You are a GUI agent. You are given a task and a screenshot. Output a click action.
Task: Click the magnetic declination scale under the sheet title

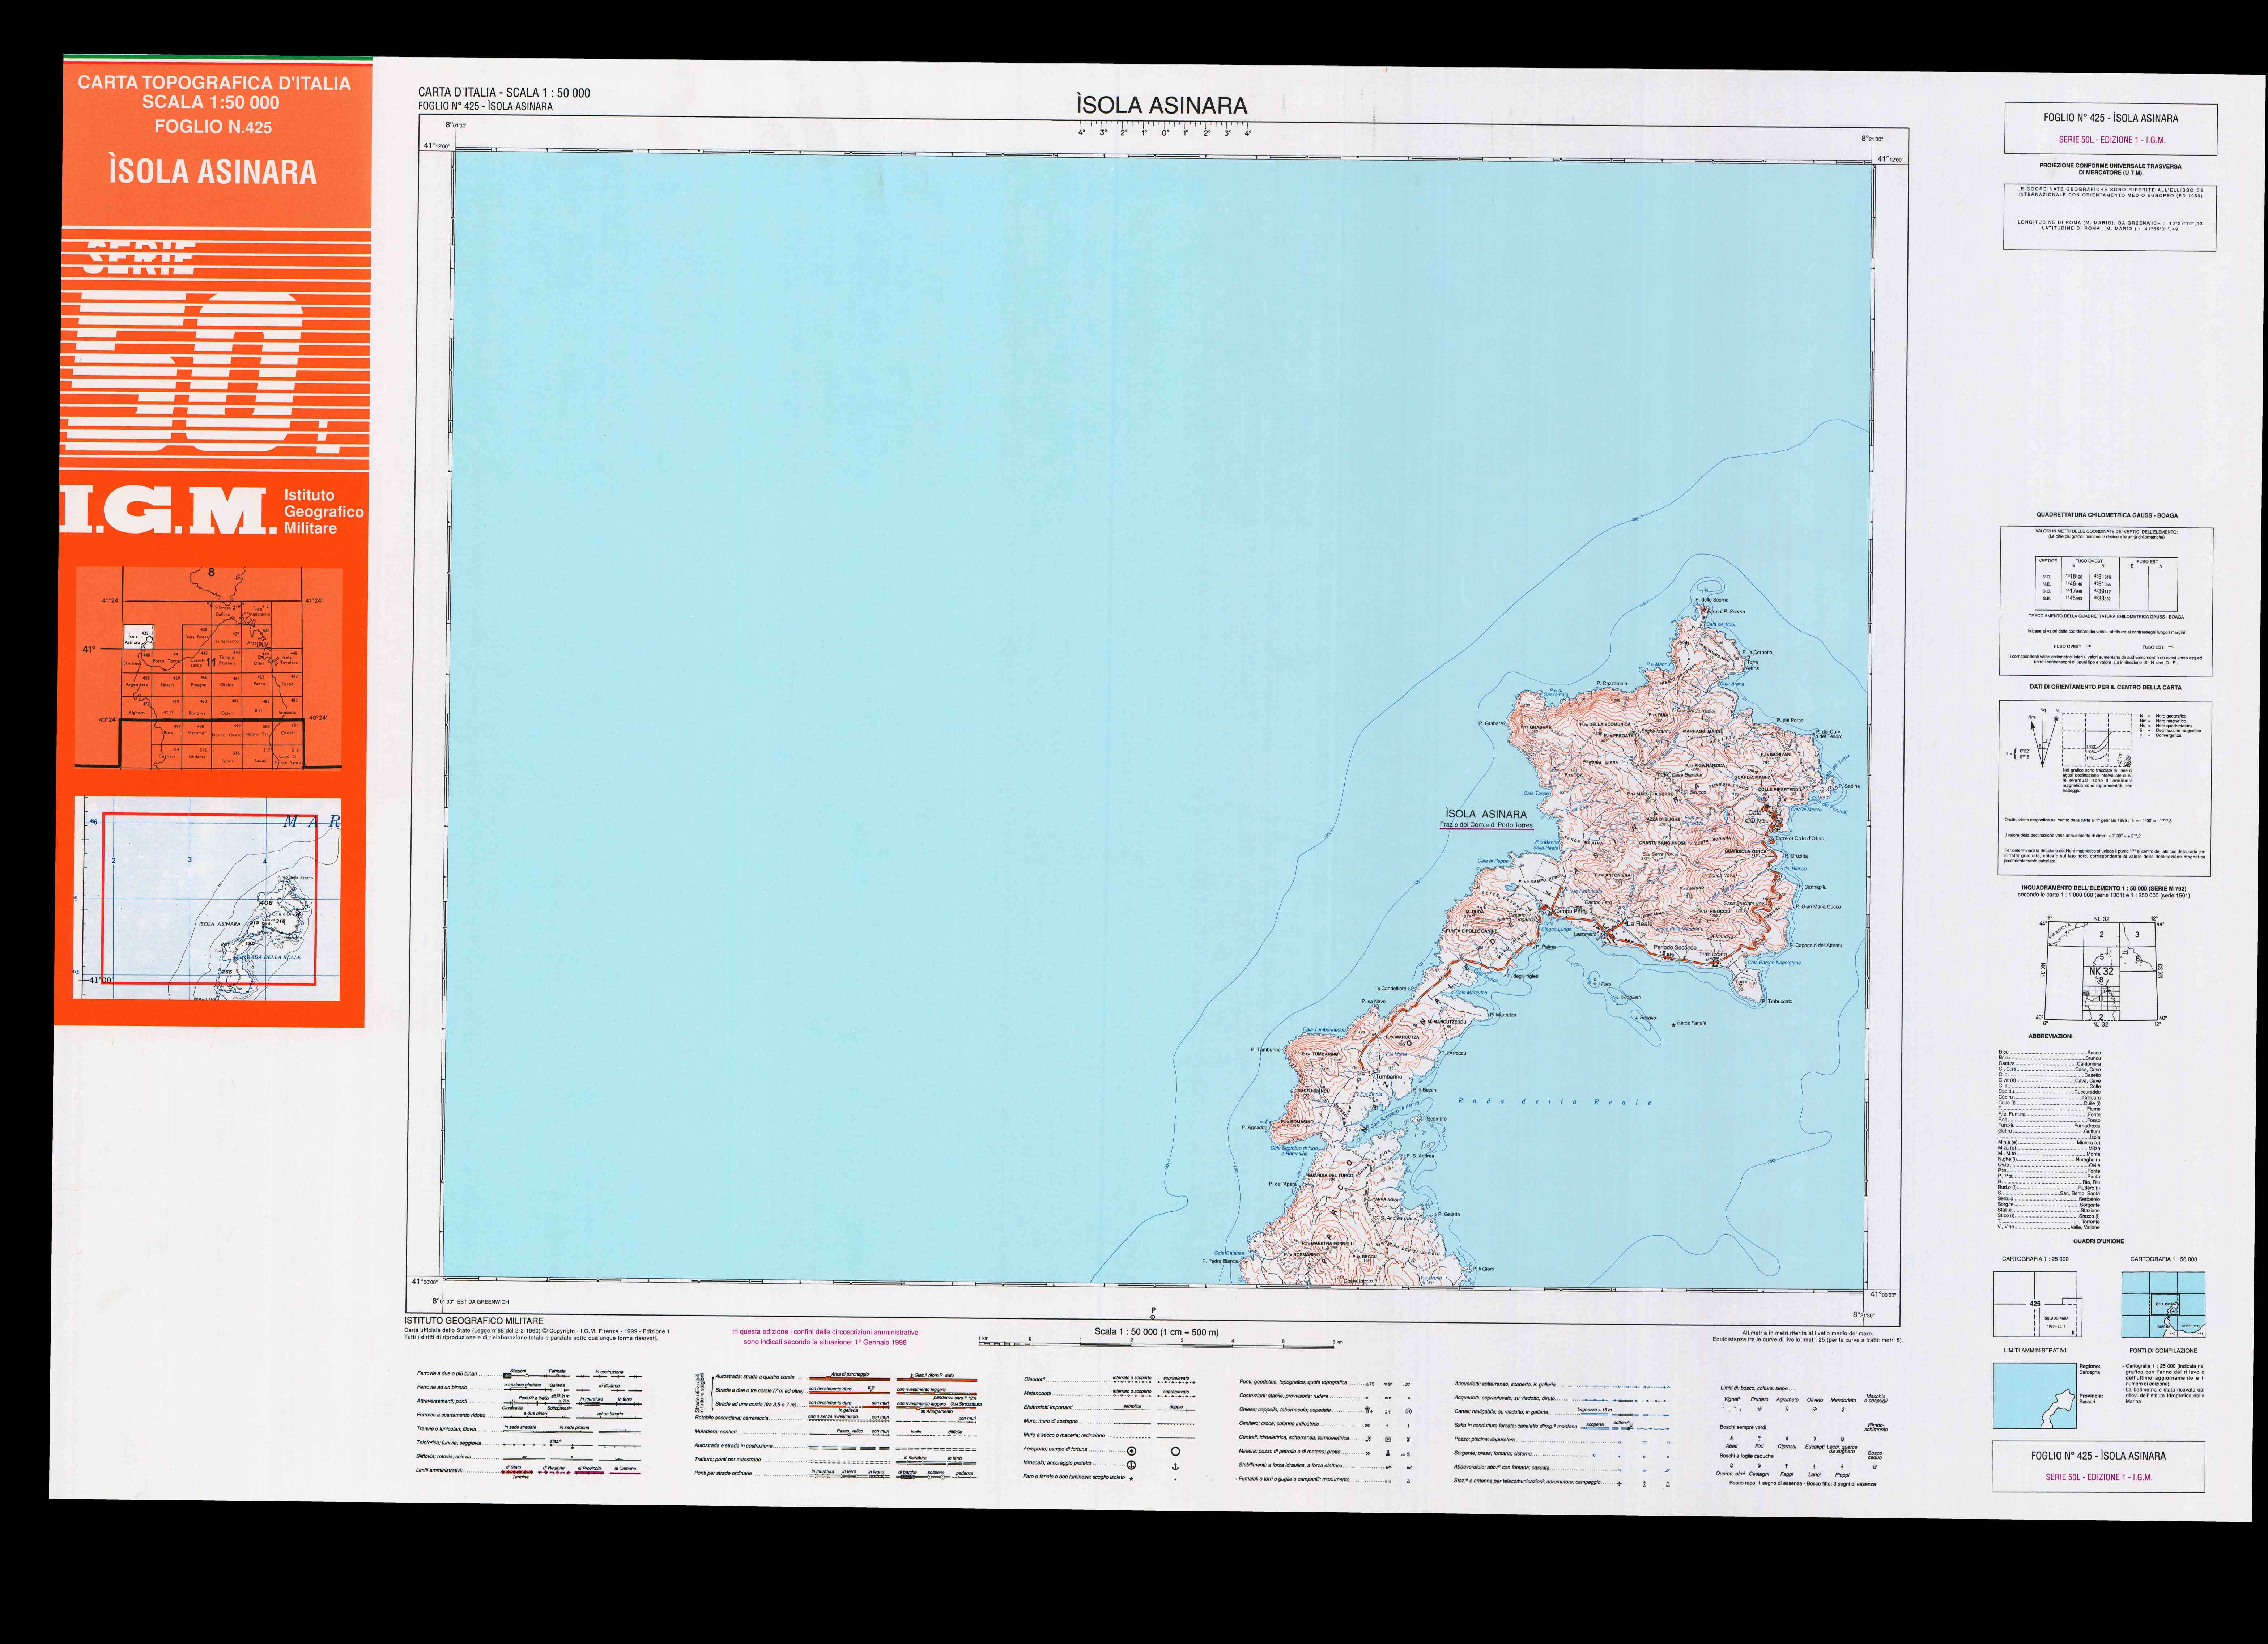point(1165,130)
